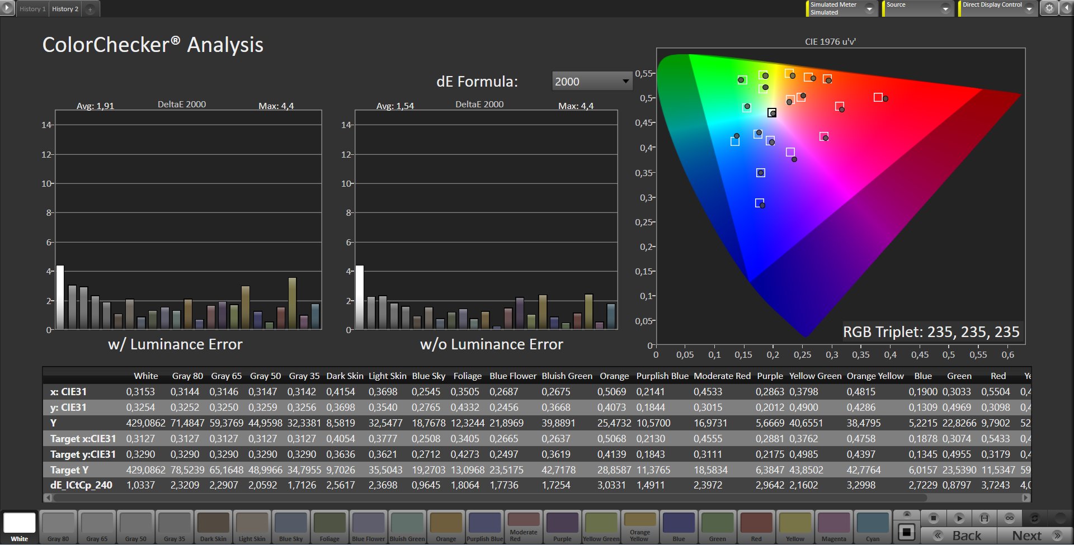Click the table scroll-right arrow
Viewport: 1074px width, 545px height.
(x=1026, y=497)
